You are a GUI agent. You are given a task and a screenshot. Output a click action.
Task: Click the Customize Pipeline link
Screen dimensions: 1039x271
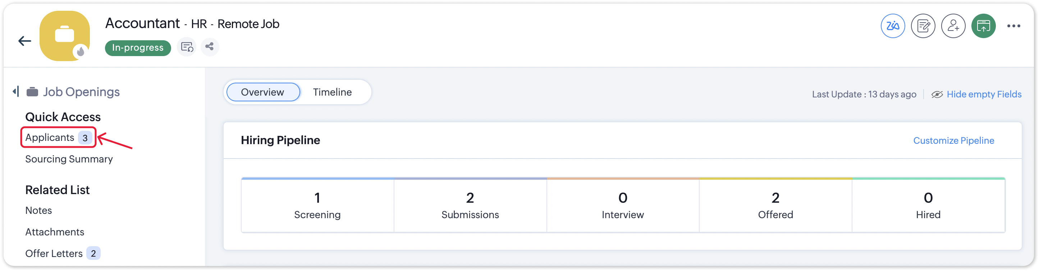tap(953, 140)
